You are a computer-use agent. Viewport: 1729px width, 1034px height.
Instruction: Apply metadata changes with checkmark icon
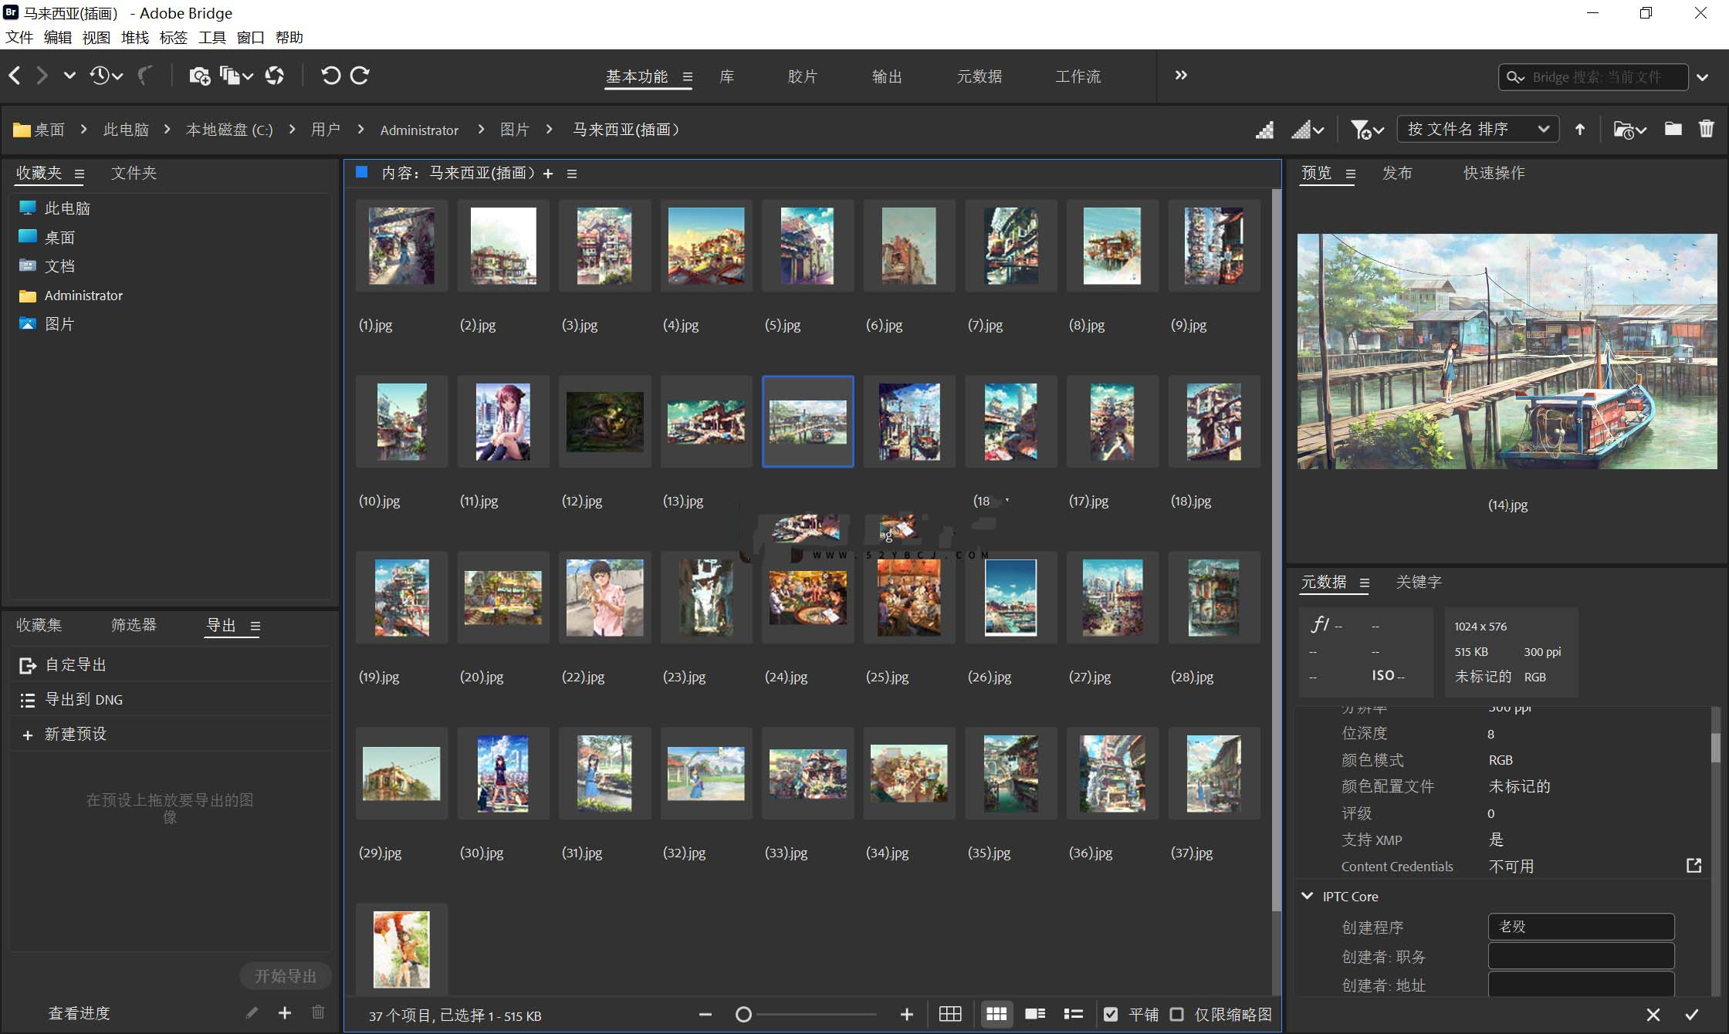click(1691, 1015)
